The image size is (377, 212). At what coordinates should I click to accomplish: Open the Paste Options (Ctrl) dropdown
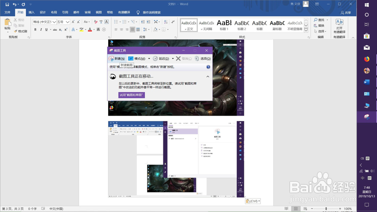coord(253,201)
